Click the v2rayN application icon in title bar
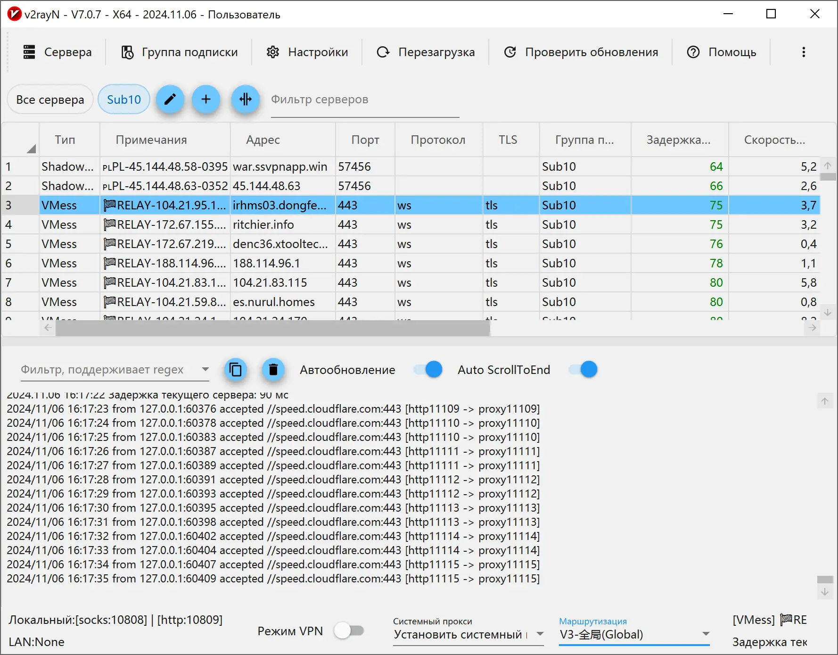Image resolution: width=838 pixels, height=655 pixels. click(14, 14)
